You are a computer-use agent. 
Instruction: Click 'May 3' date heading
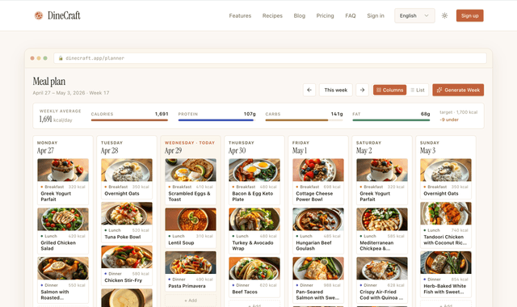[x=427, y=151]
